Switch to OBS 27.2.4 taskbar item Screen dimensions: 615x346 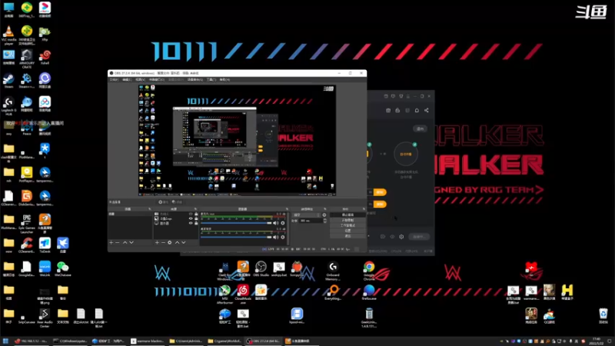coord(263,341)
